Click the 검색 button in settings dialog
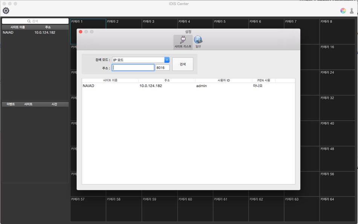Image resolution: width=358 pixels, height=224 pixels. [183, 64]
